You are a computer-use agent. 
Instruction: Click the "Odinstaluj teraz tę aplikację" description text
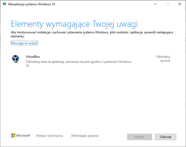[78, 64]
